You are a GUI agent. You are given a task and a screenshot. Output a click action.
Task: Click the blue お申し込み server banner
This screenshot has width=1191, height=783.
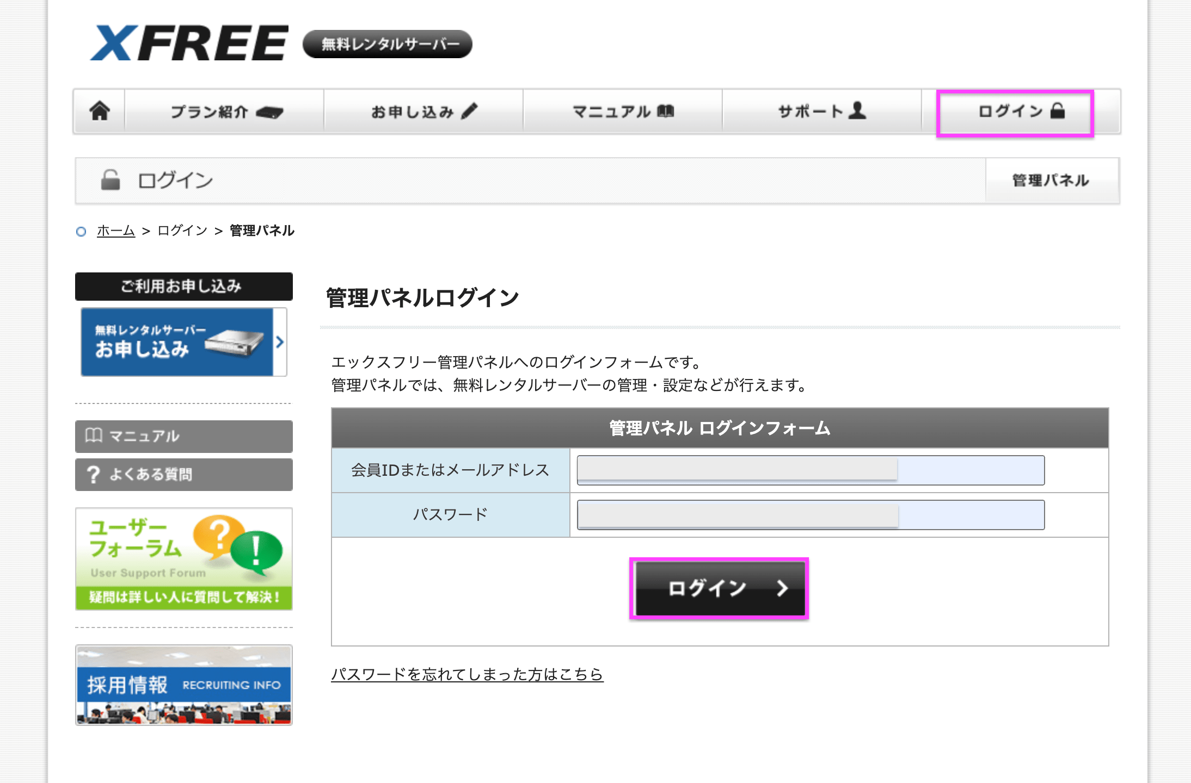click(183, 342)
